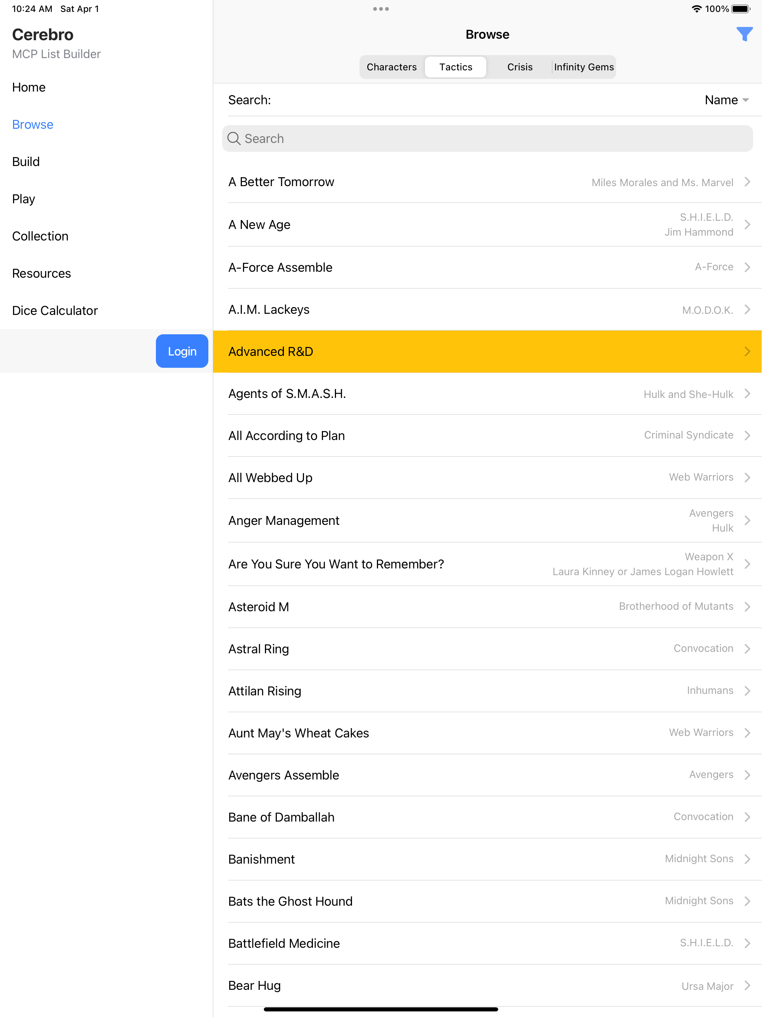Check the Wi-Fi status icon
The height and width of the screenshot is (1017, 762).
(x=697, y=9)
